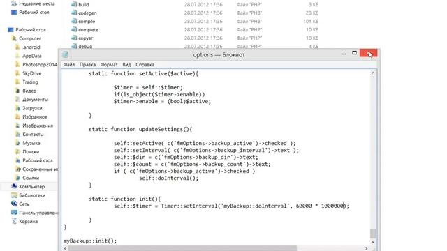Select the Документы folder in sidebar
This screenshot has width=447, height=251.
36,99
